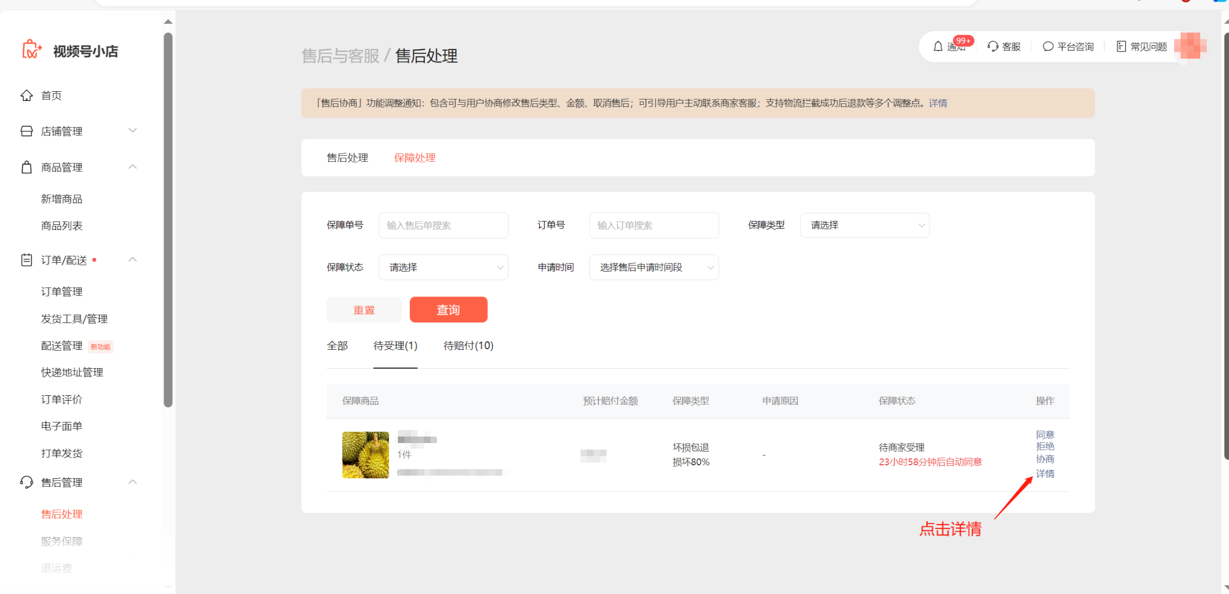Open 平台咨询 chat bubble icon
Viewport: 1229px width, 594px height.
pos(1048,47)
